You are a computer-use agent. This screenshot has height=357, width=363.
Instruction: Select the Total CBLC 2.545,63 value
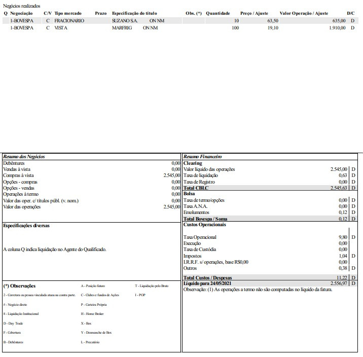[x=339, y=188]
